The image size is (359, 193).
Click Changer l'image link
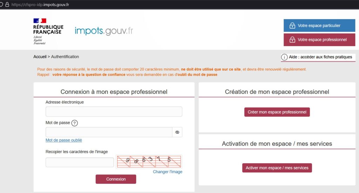tap(168, 172)
